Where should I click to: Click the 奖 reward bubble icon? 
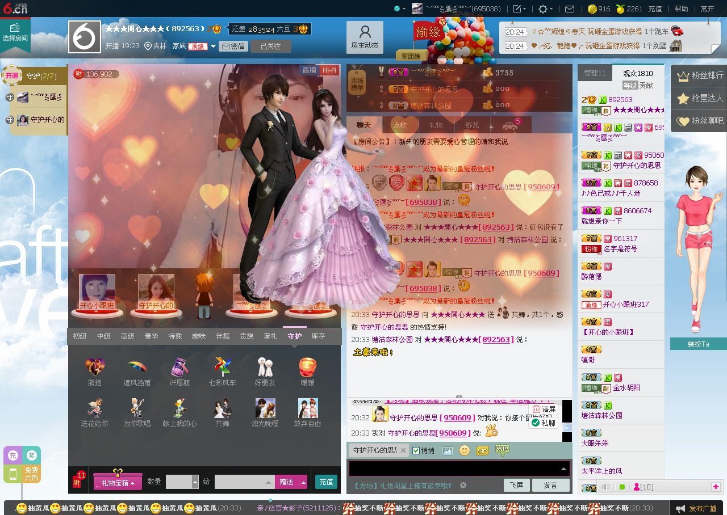[x=31, y=455]
